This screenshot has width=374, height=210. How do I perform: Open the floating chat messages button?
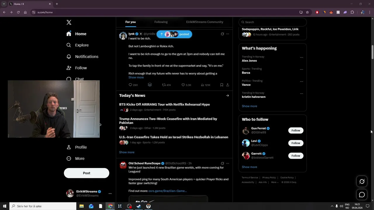coord(362,195)
